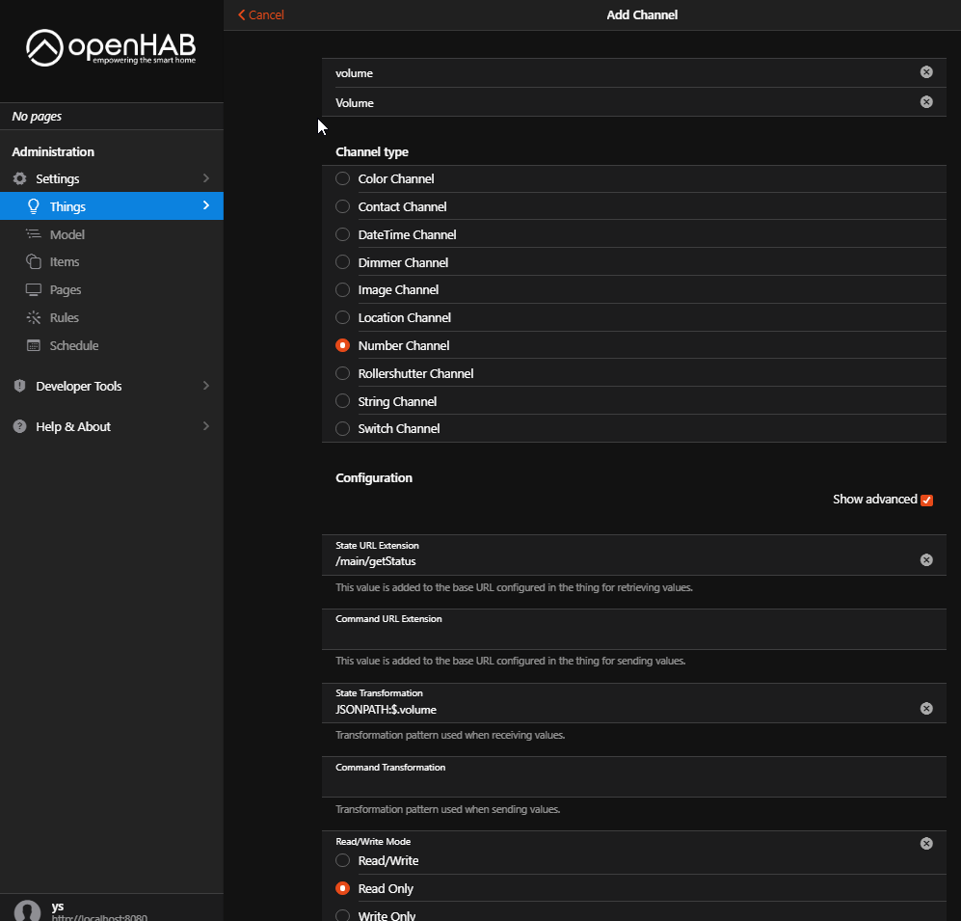Screen dimensions: 961x921
Task: Click the ys username text
Action: click(x=58, y=906)
